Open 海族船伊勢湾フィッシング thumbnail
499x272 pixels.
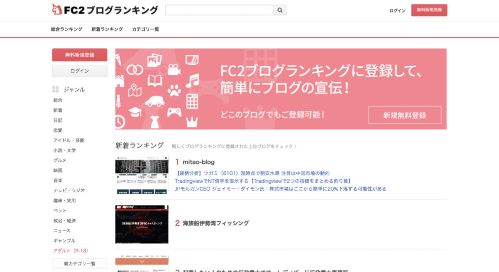click(x=142, y=224)
